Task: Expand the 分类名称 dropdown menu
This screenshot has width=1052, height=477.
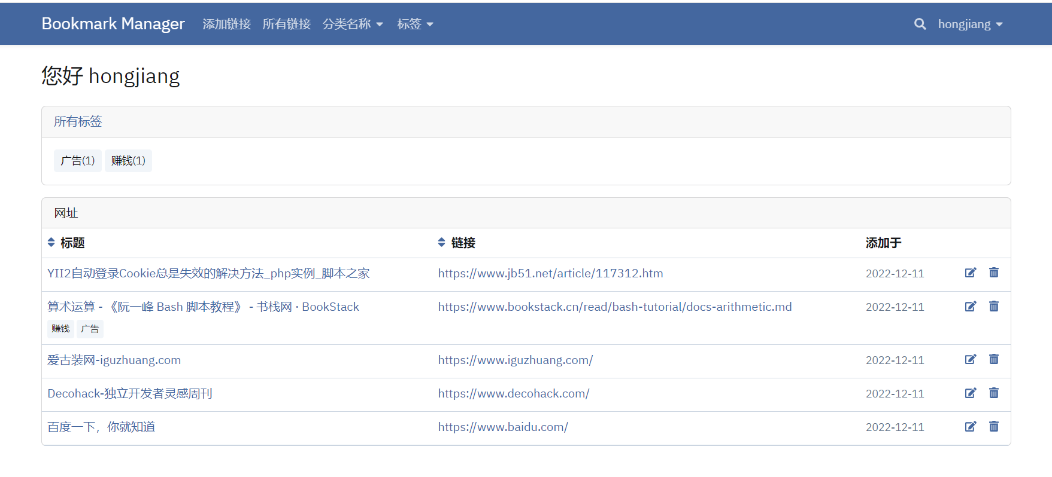Action: (x=353, y=24)
